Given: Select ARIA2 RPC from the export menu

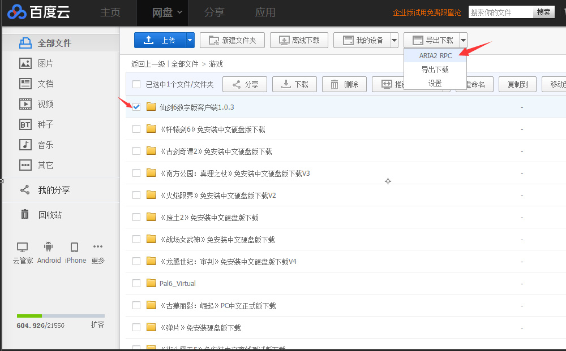Looking at the screenshot, I should click(x=435, y=56).
